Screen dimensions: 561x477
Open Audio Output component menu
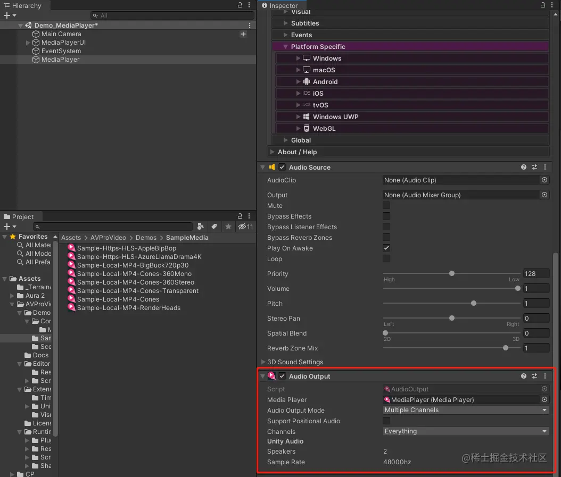click(x=545, y=376)
